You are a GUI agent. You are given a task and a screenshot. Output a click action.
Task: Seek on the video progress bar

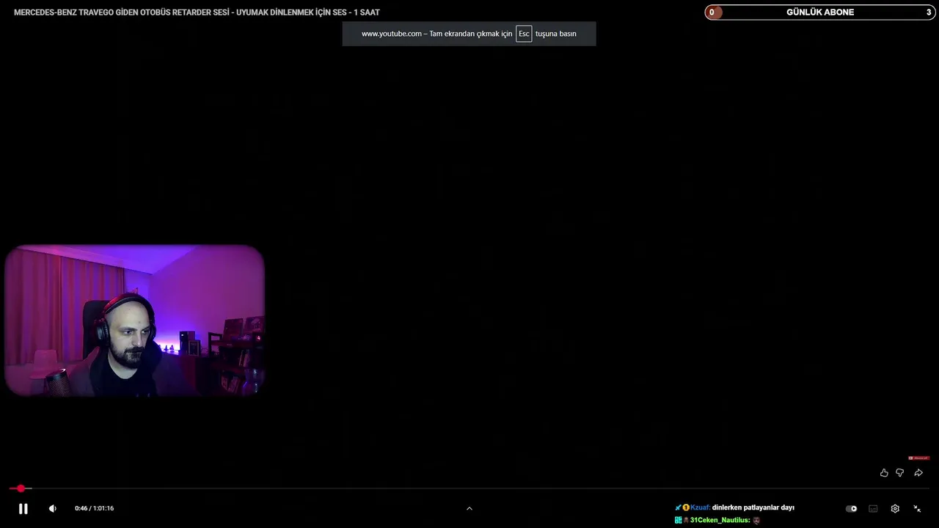pos(469,488)
